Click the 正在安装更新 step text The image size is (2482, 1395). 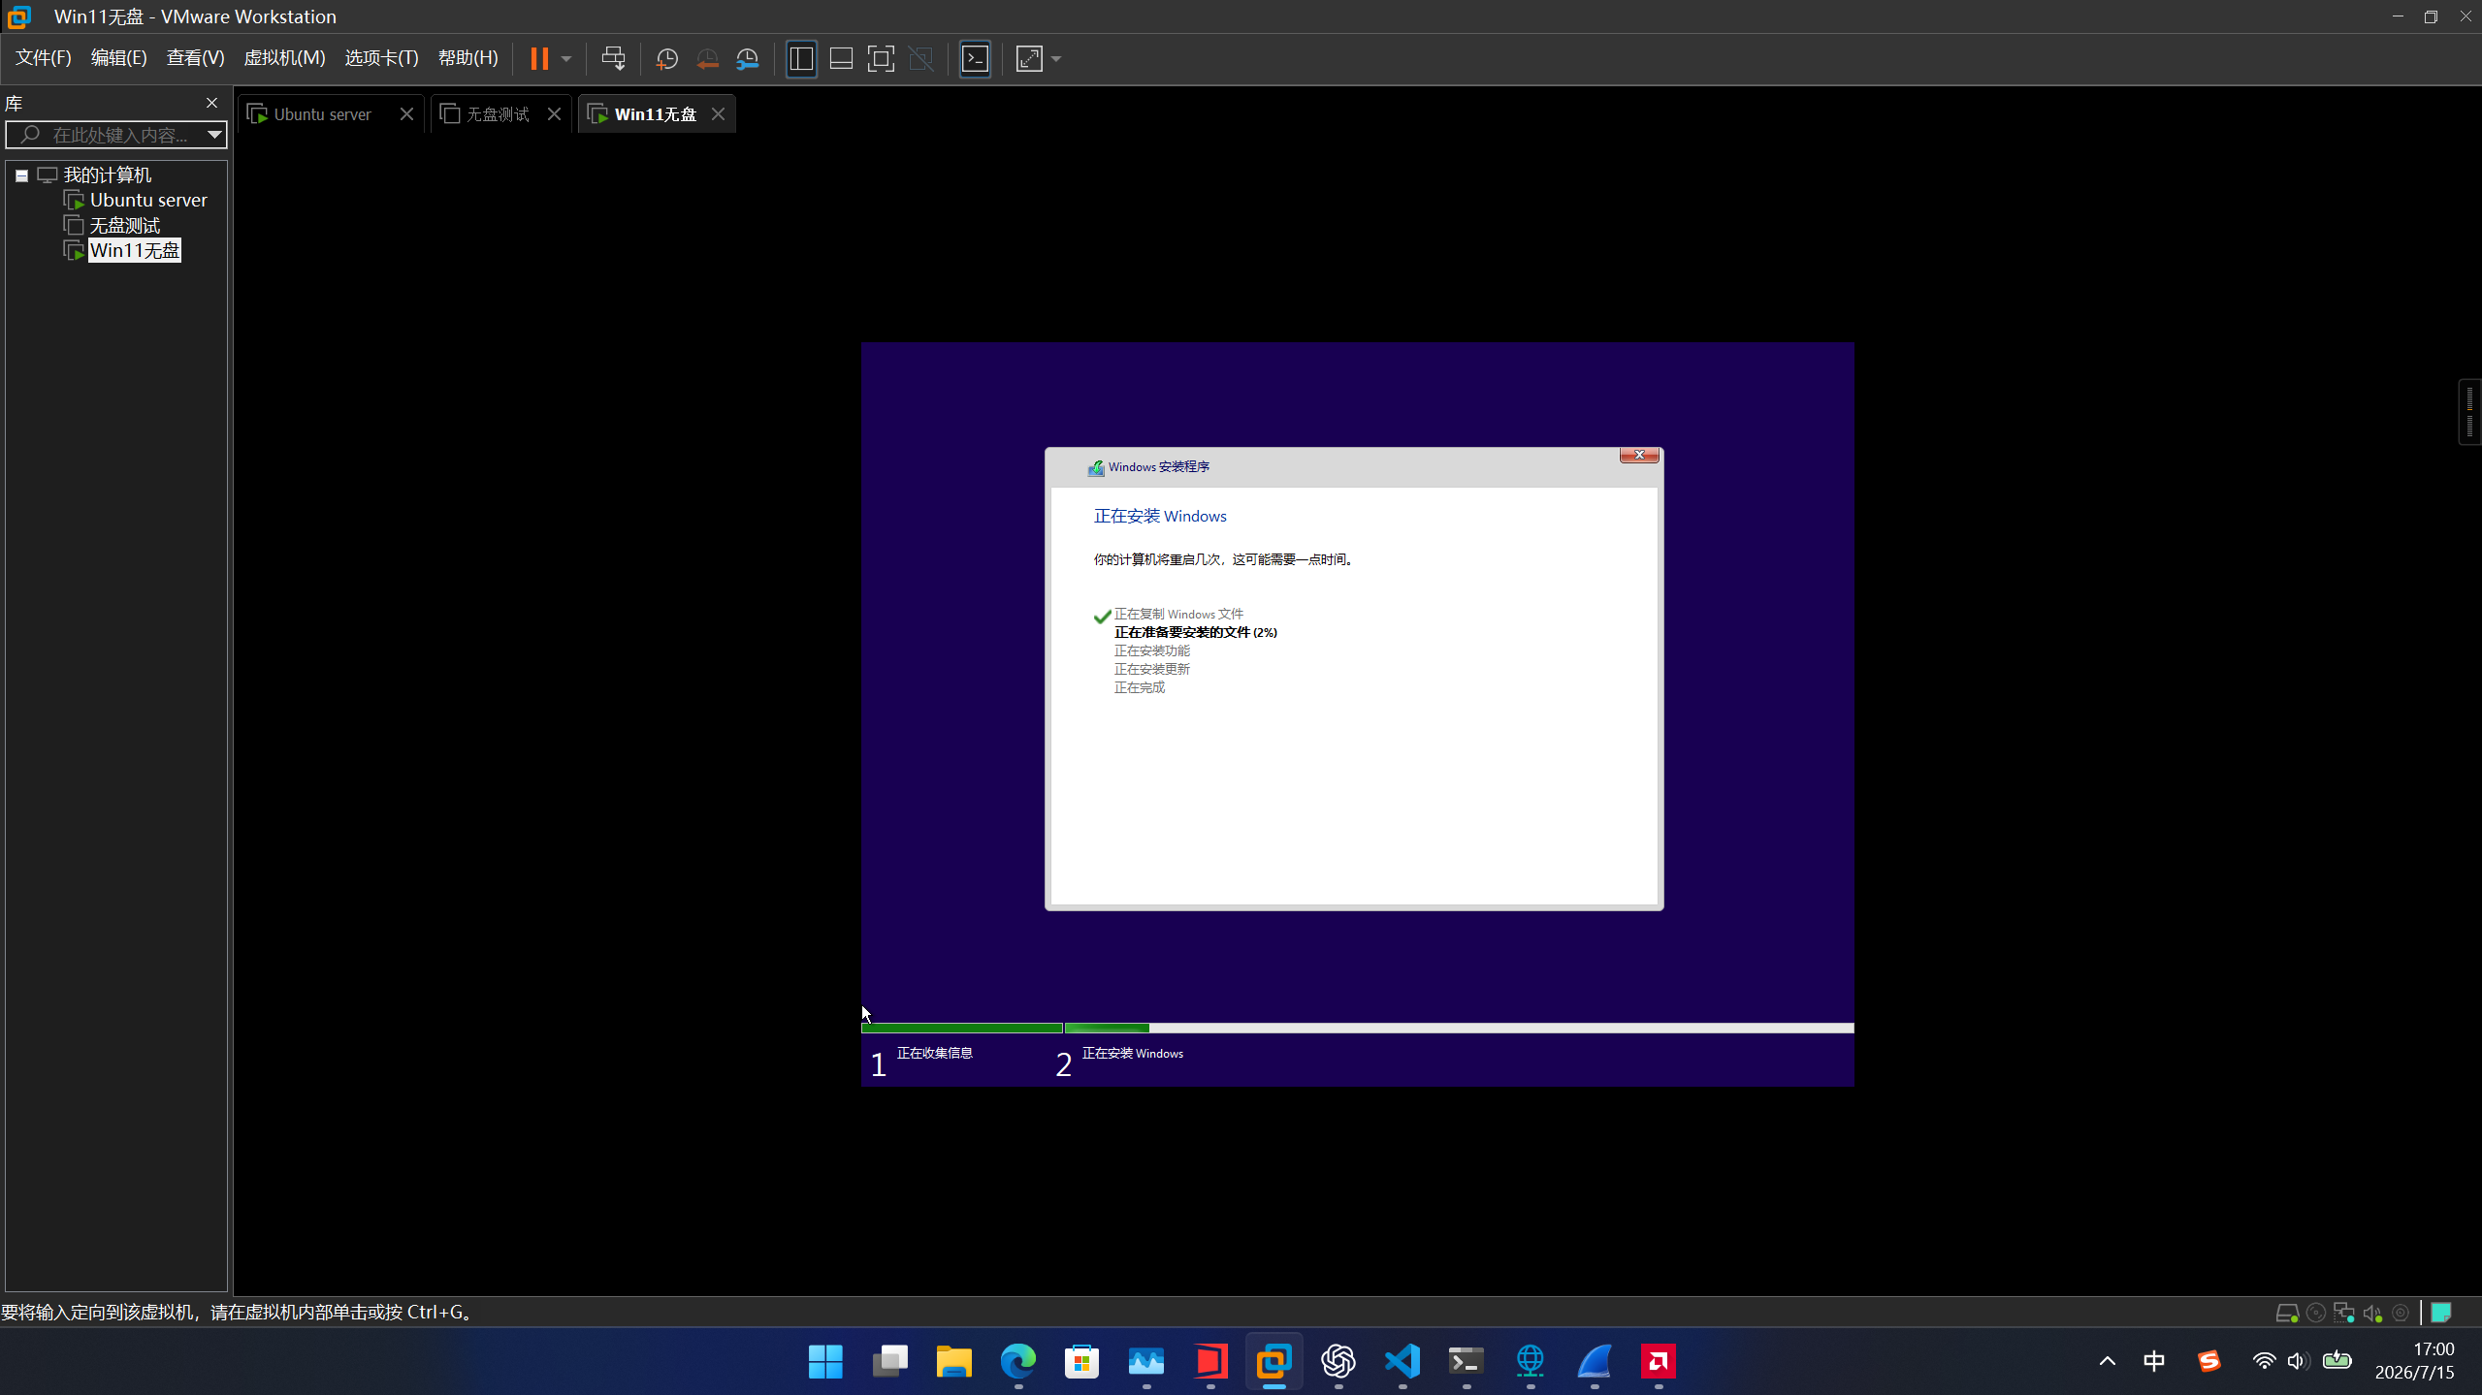pos(1151,670)
